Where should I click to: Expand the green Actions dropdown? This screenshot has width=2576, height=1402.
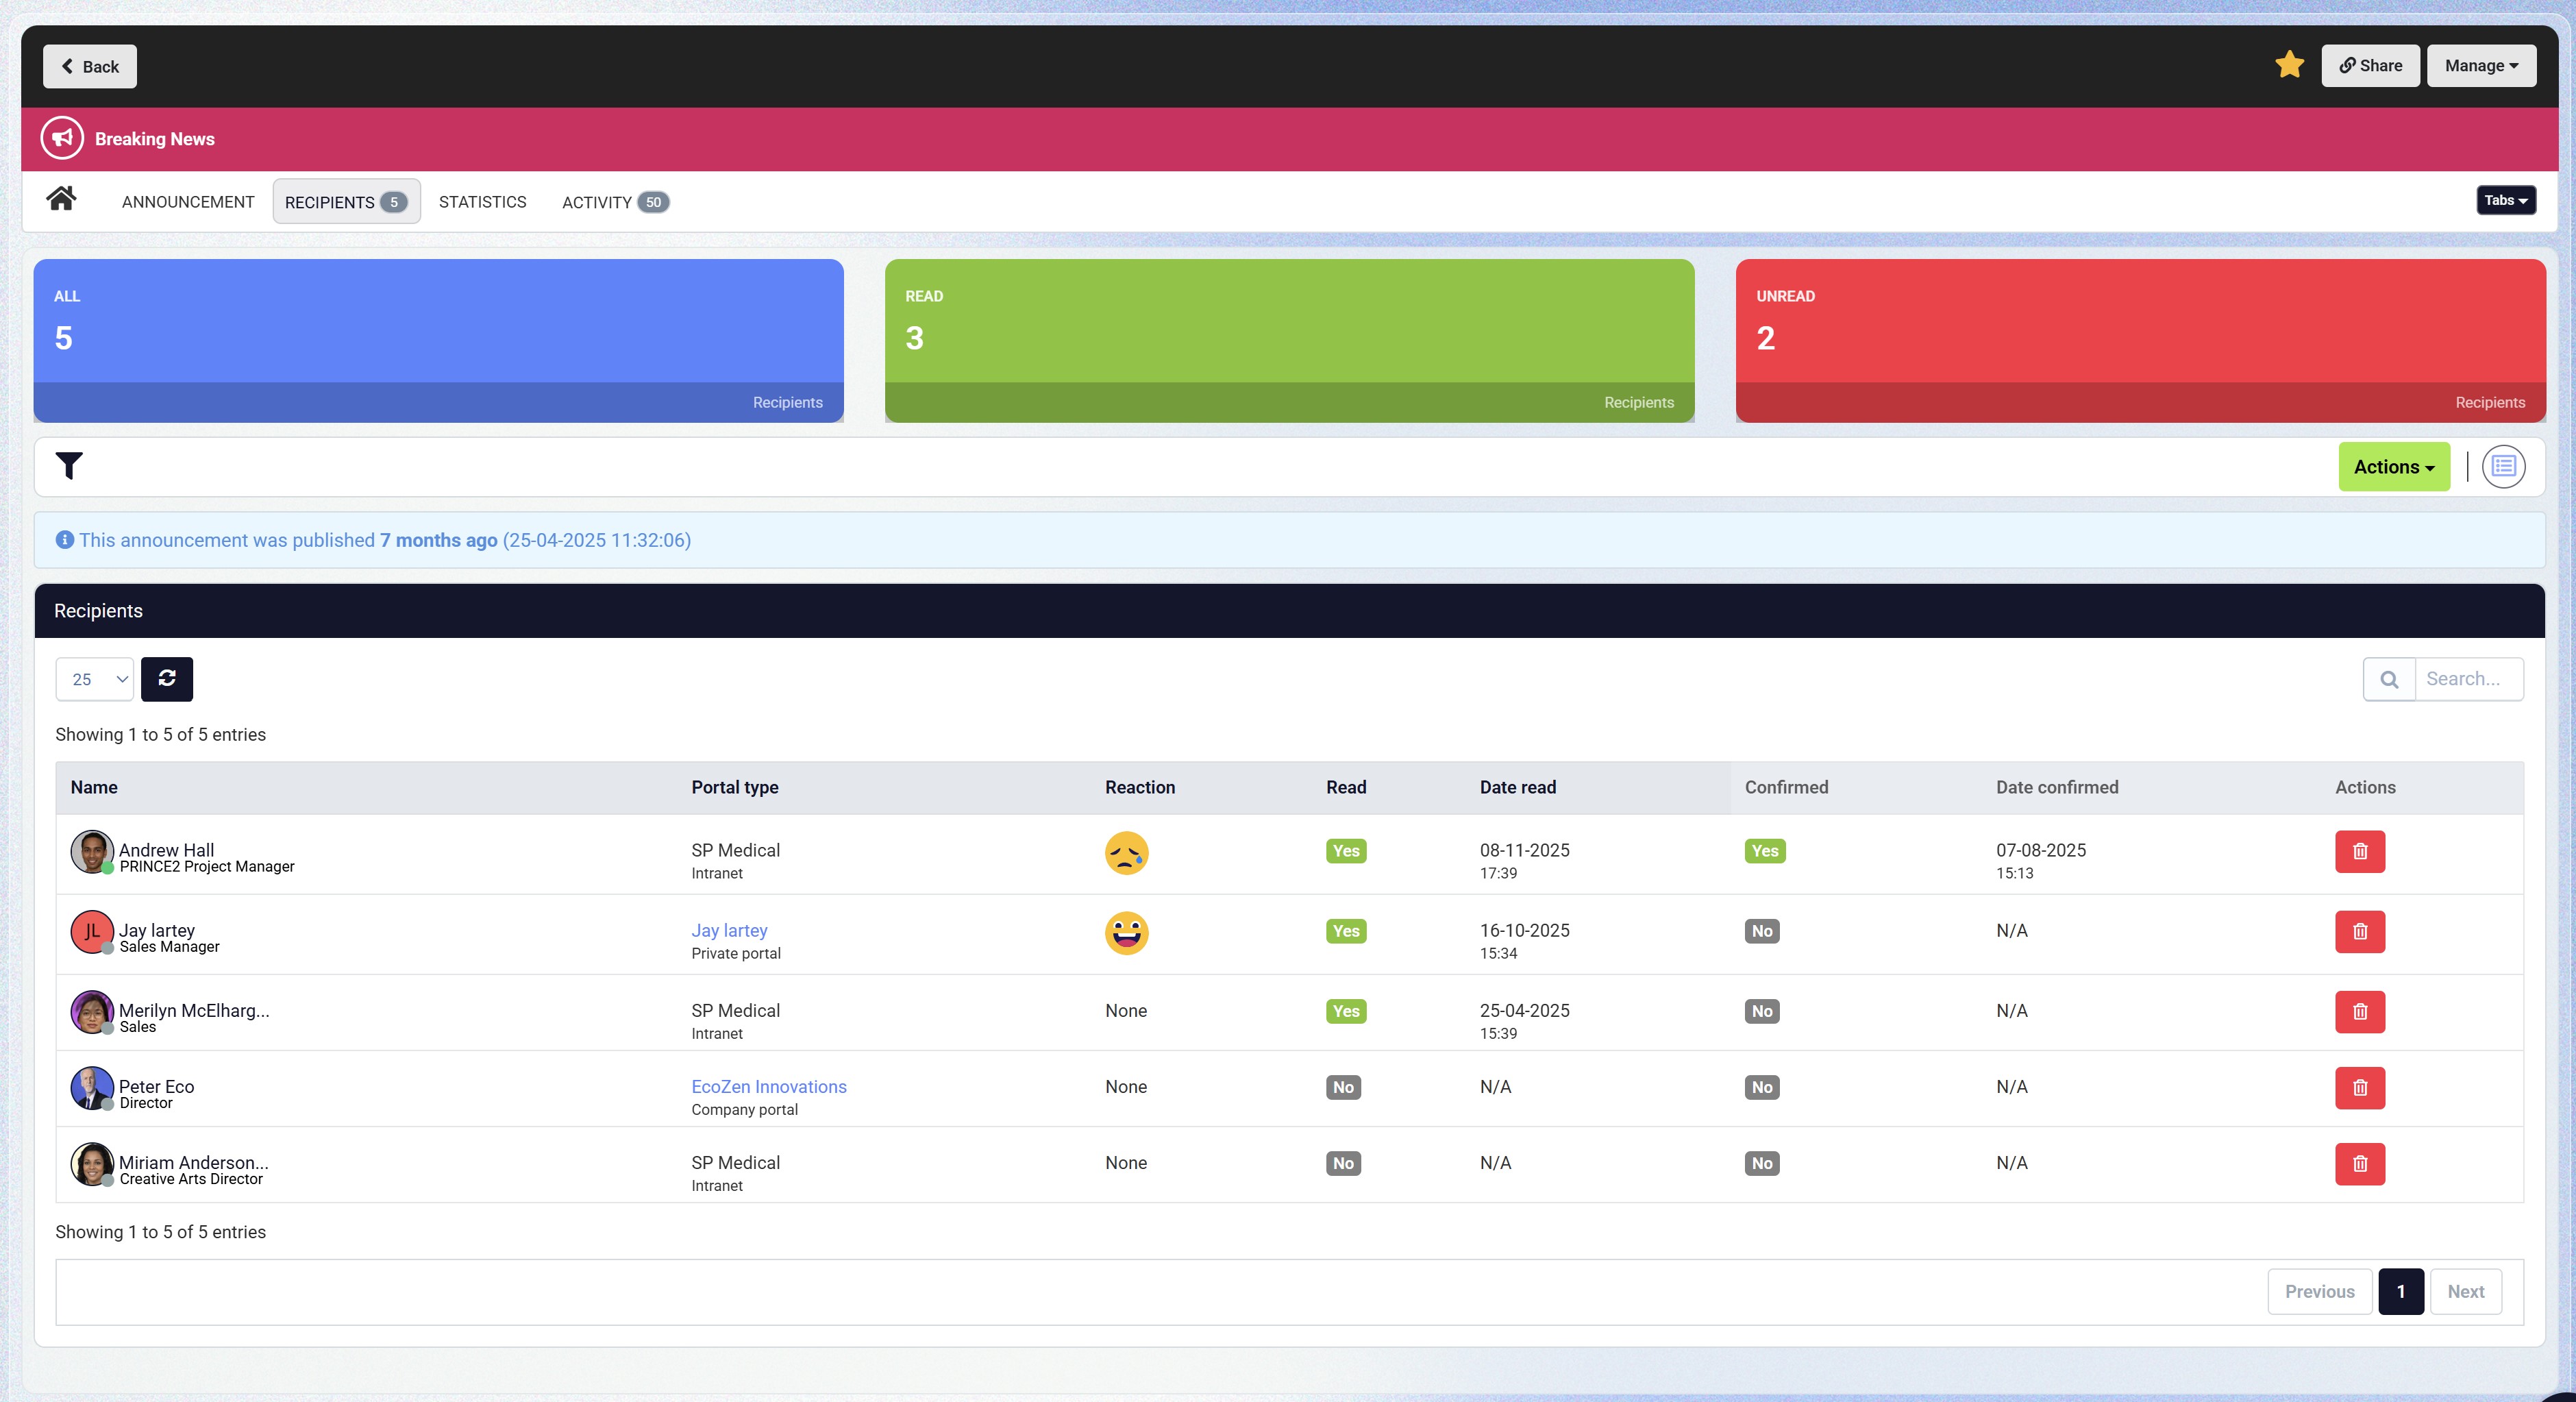pos(2393,467)
